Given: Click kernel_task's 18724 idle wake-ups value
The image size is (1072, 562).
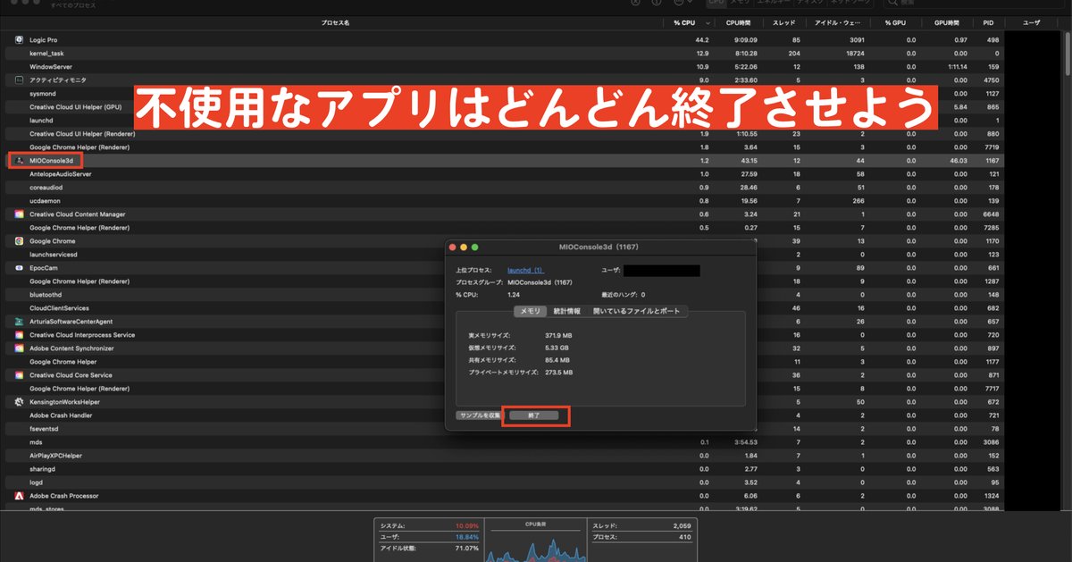Looking at the screenshot, I should [856, 54].
